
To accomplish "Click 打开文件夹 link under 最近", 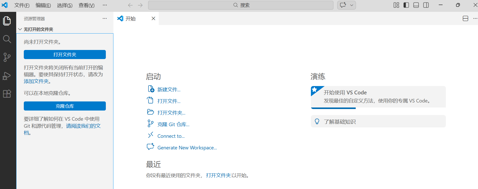I will pos(218,175).
